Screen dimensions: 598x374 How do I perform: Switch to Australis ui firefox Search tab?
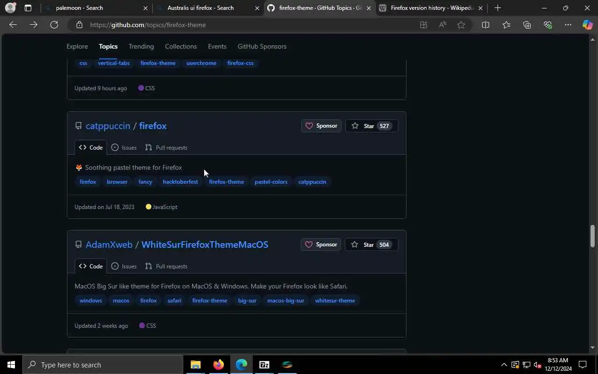pyautogui.click(x=207, y=8)
